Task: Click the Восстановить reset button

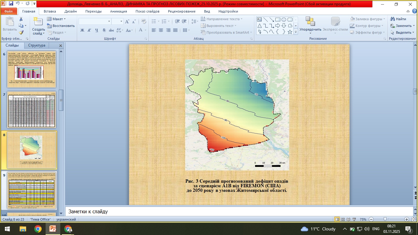Action: [x=61, y=26]
